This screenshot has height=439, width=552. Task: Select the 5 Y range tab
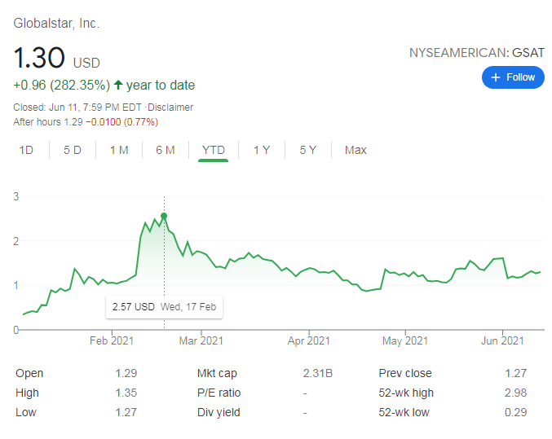click(308, 150)
